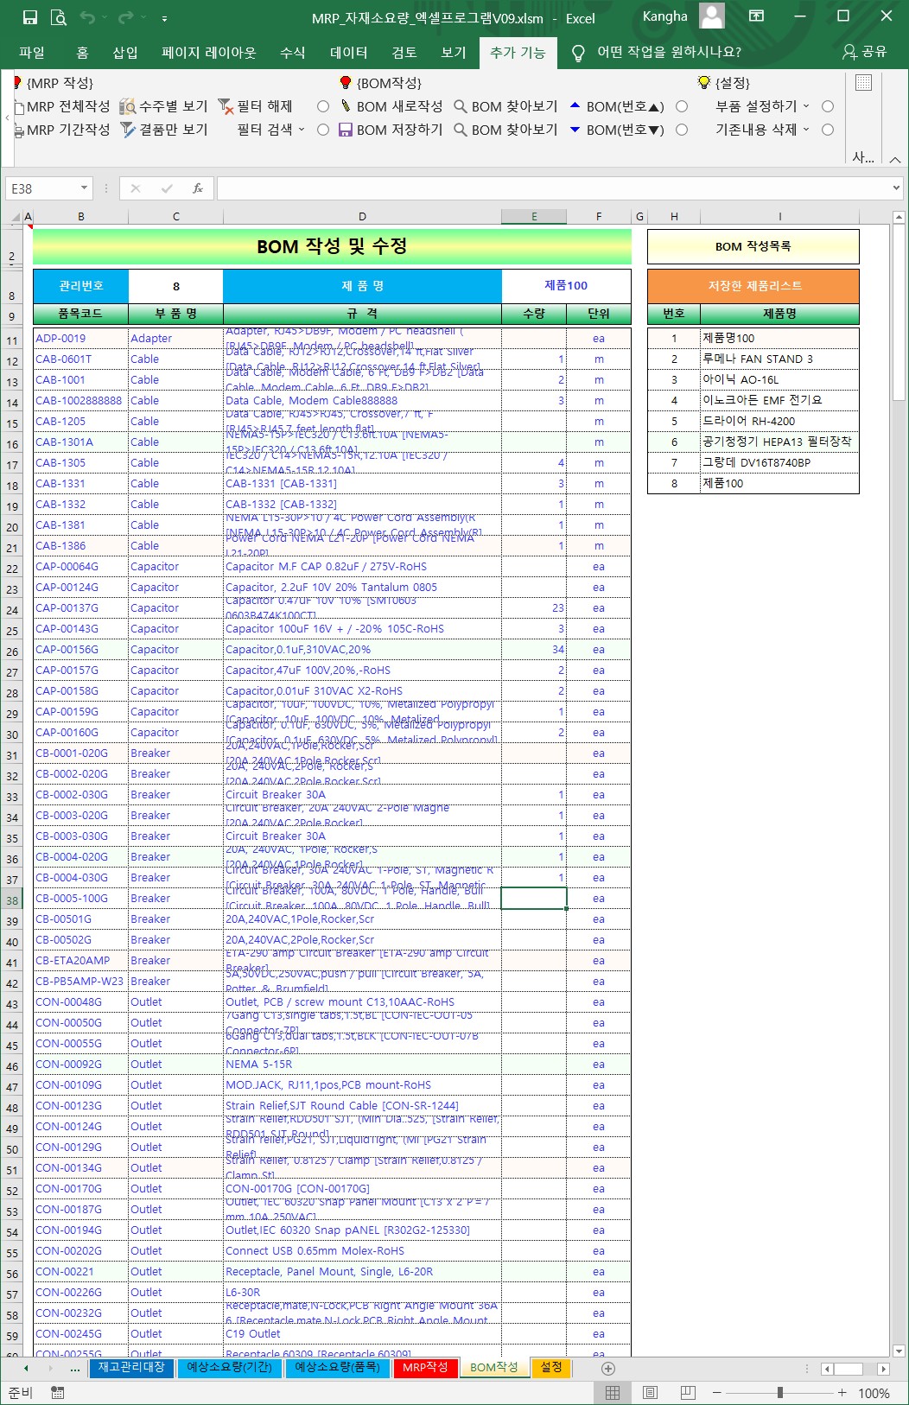Click the ribbon grid gallery icon
The height and width of the screenshot is (1405, 909).
(x=863, y=83)
